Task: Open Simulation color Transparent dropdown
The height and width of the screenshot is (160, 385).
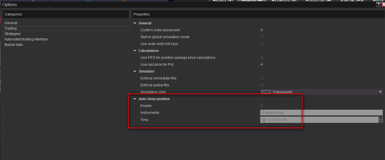Action: click(322, 92)
